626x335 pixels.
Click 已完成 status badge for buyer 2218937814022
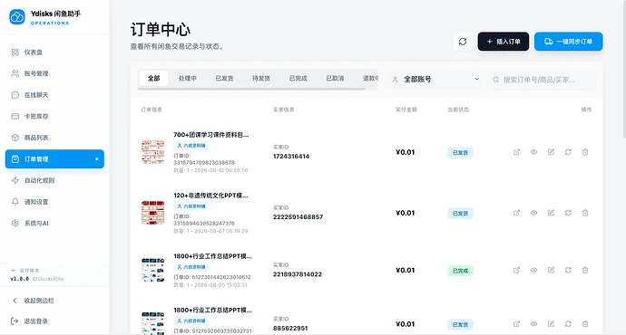tap(460, 271)
